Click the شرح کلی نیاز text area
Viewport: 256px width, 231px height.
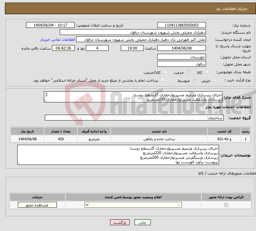click(x=133, y=97)
